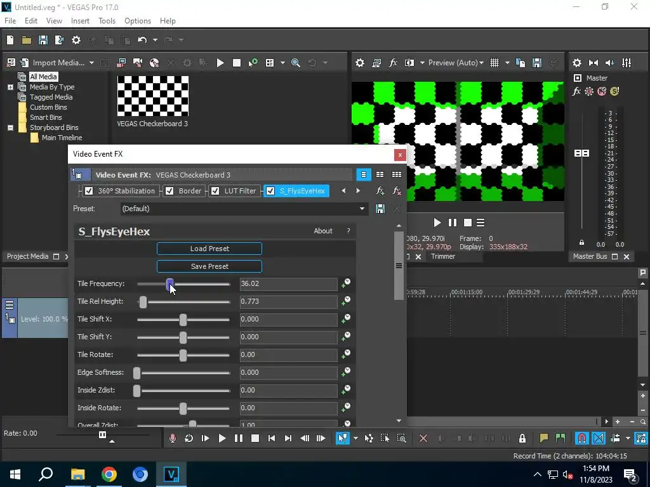Undo the last action

pos(142,40)
